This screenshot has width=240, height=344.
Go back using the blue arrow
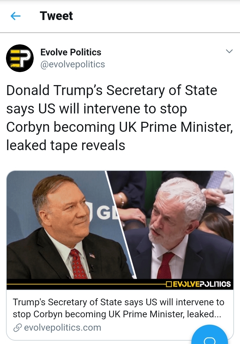click(16, 16)
